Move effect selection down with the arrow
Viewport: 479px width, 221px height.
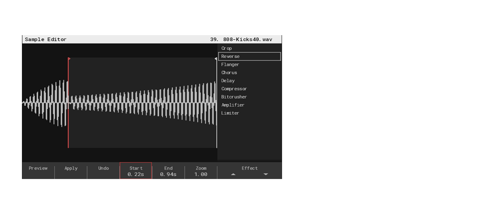[x=265, y=174]
